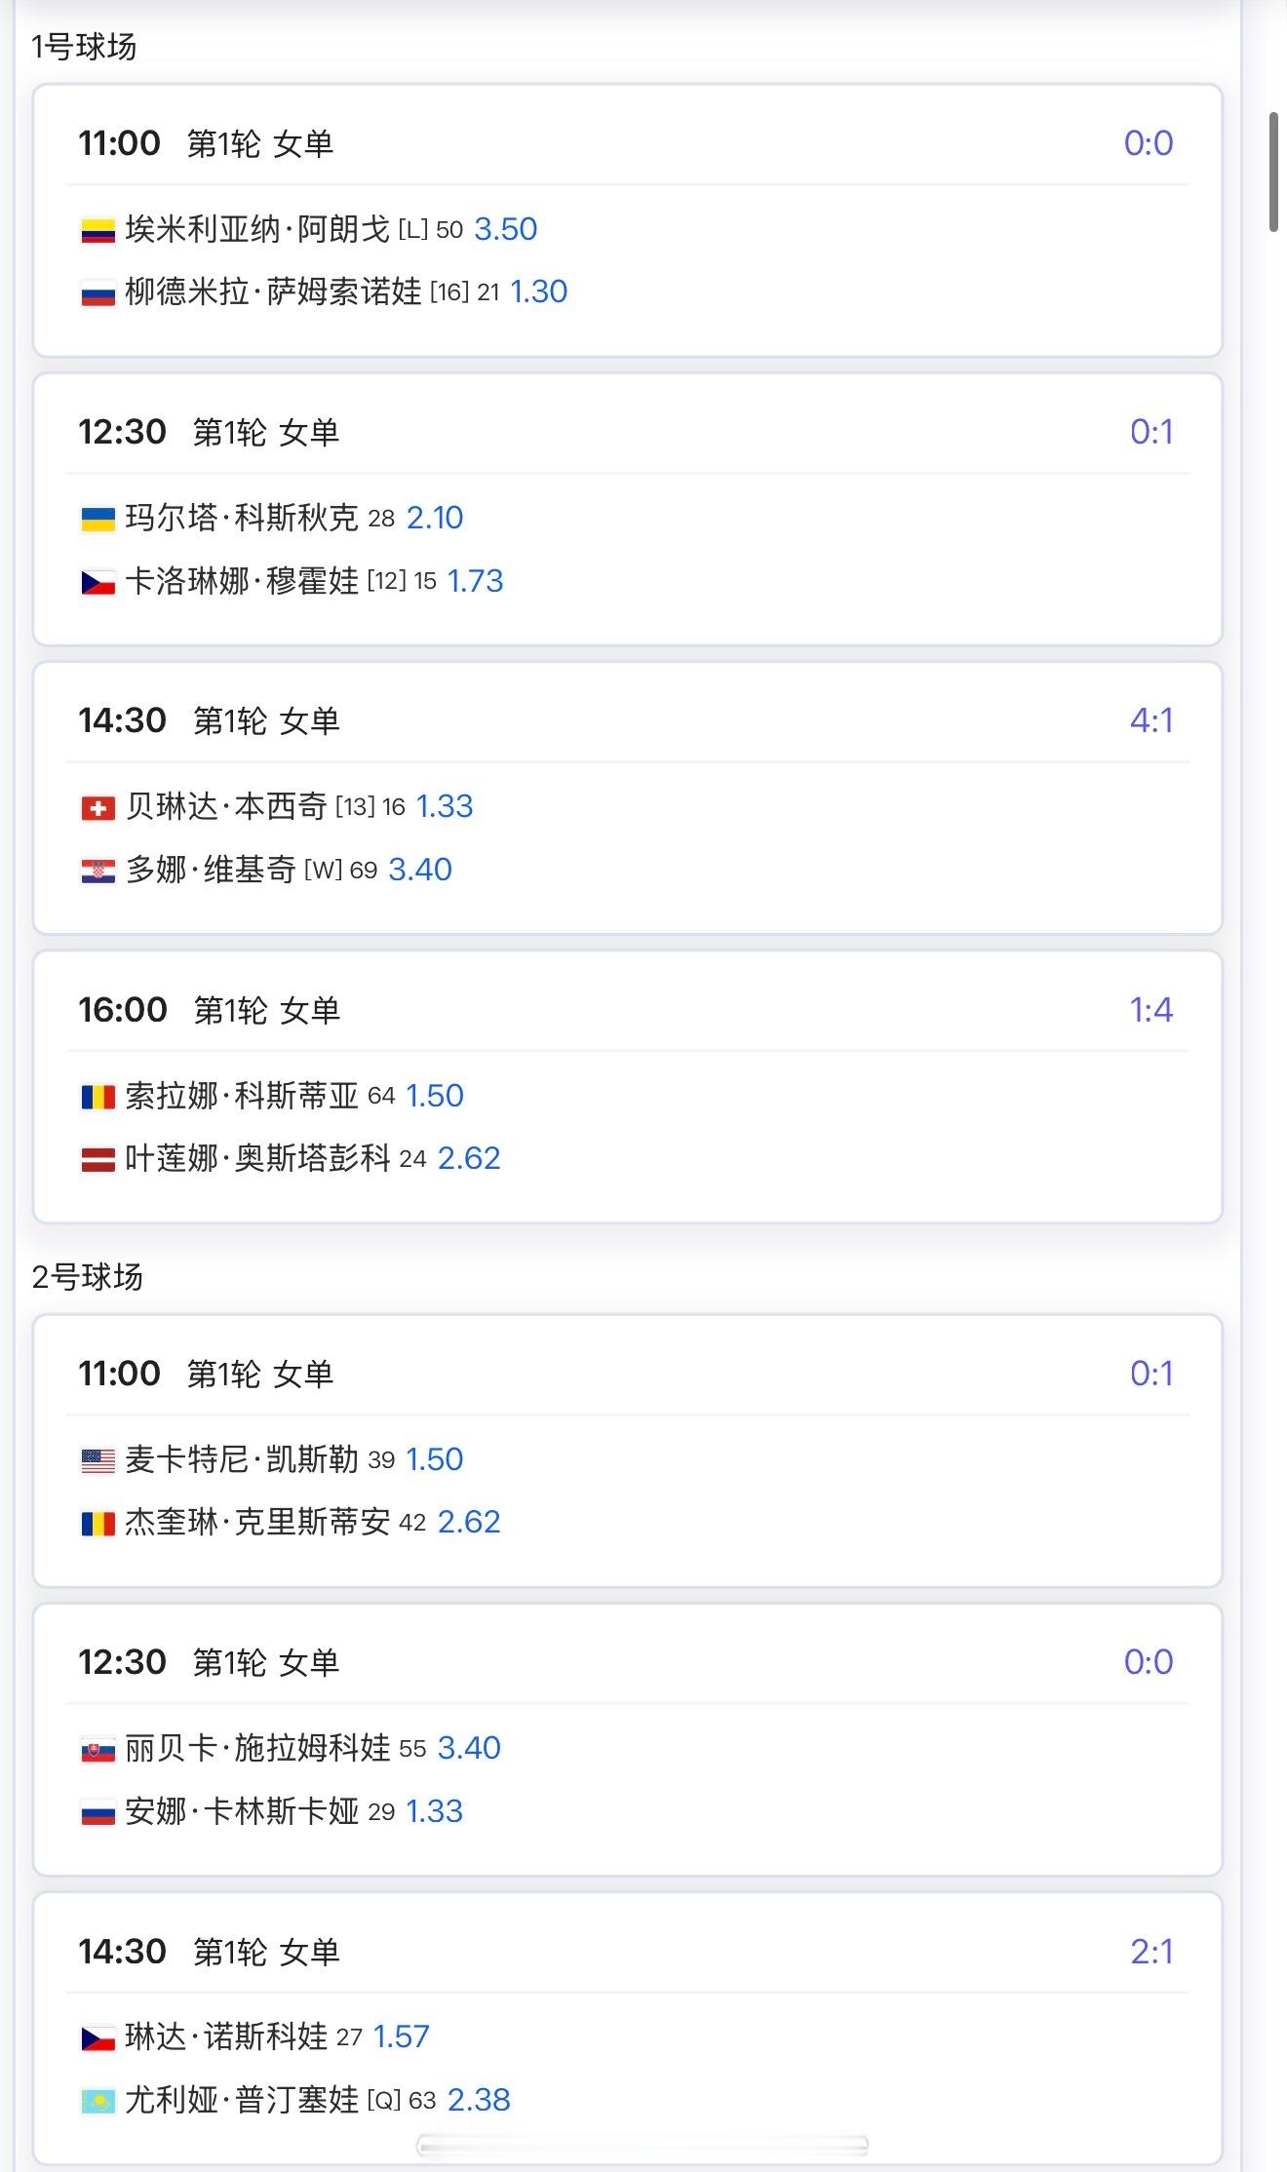The image size is (1287, 2172).
Task: Click the Kazakhstan flag beside 尤利娅·普汀塞娃
Action: pos(97,2101)
